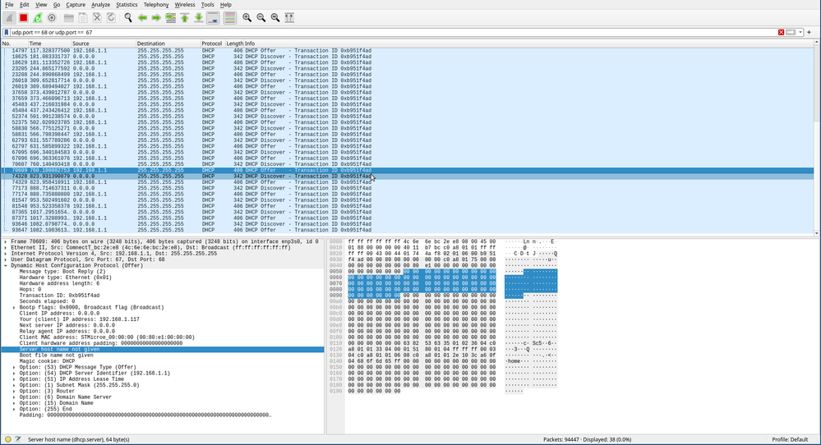Open the Analyze menu
This screenshot has width=821, height=445.
click(100, 5)
